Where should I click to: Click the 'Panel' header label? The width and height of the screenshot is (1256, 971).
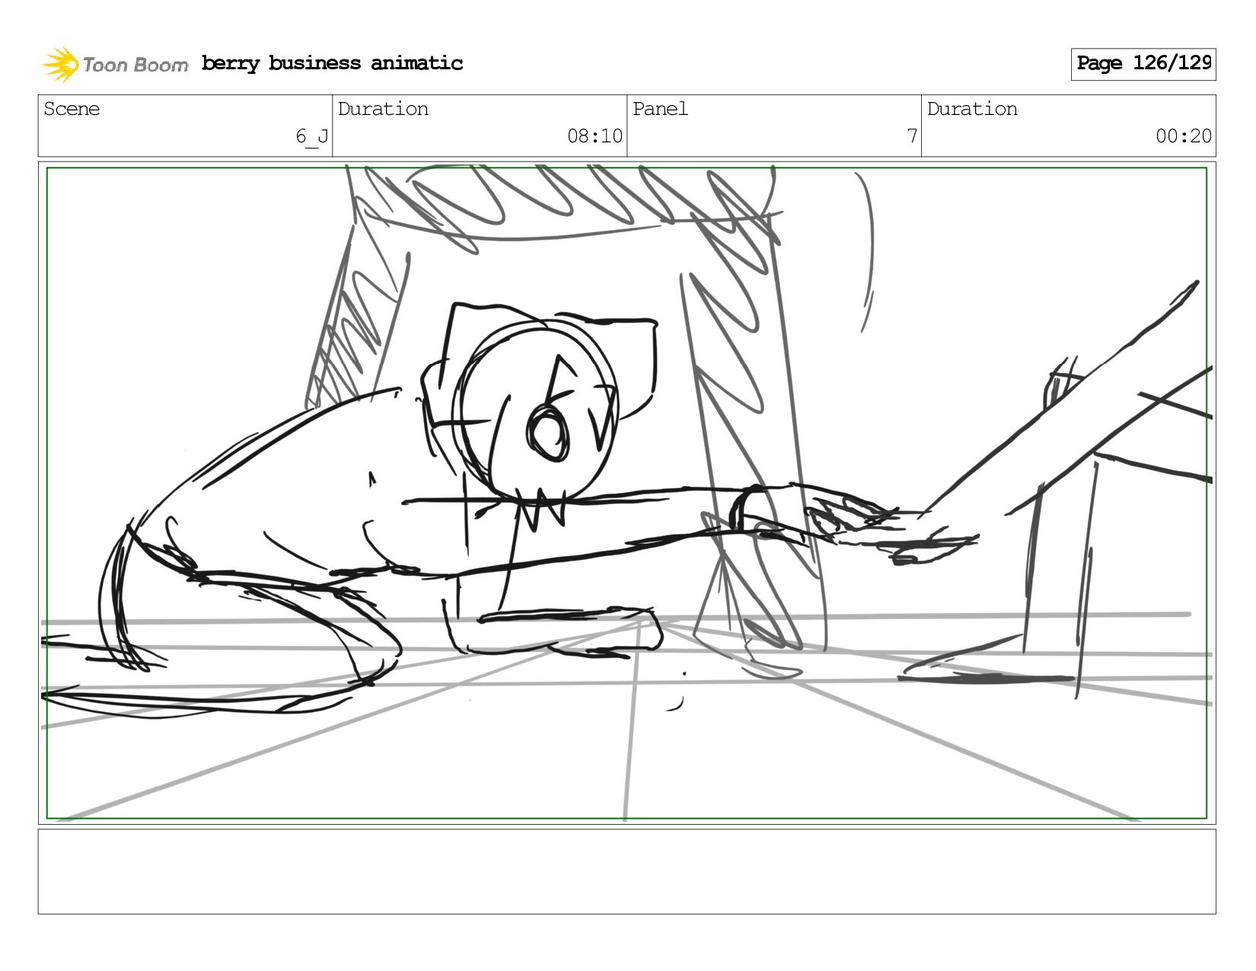[660, 109]
